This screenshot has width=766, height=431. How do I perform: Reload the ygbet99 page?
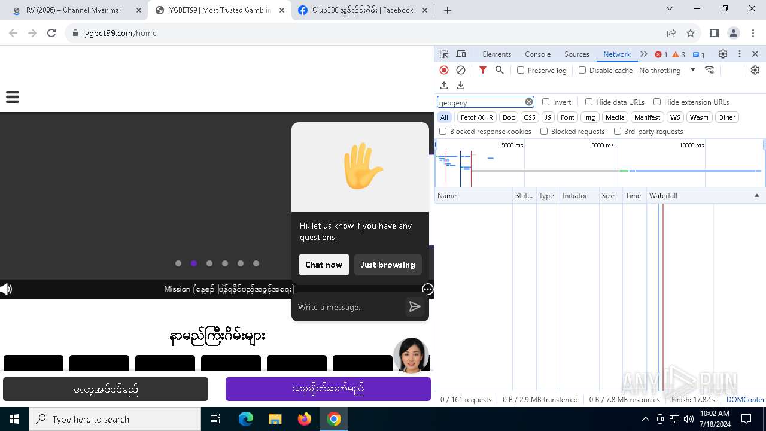click(51, 33)
